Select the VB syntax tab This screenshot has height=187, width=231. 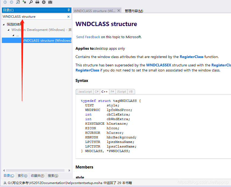pos(131,92)
